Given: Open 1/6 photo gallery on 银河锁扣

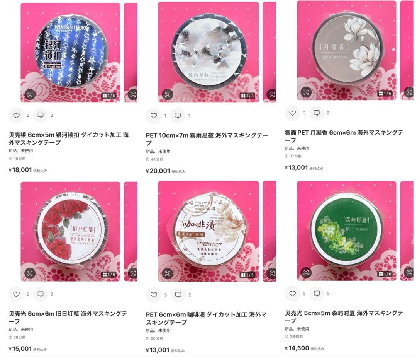Looking at the screenshot, I should click(109, 96).
